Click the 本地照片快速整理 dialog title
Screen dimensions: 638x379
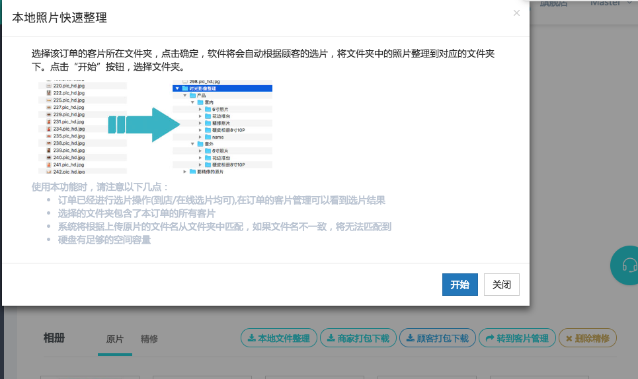[60, 18]
